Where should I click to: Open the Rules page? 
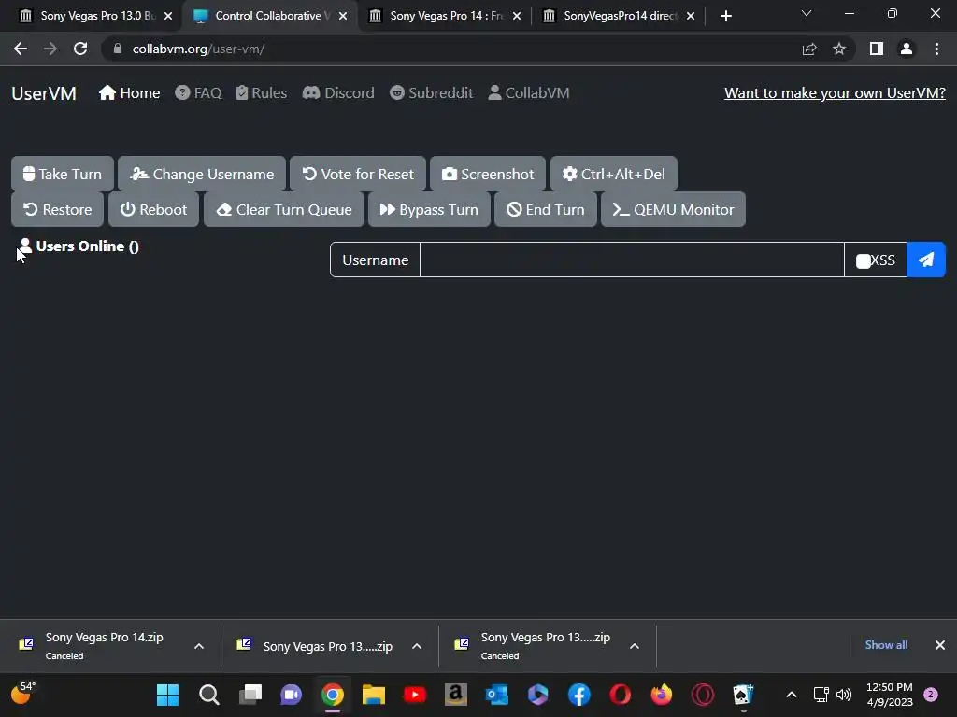pyautogui.click(x=262, y=92)
